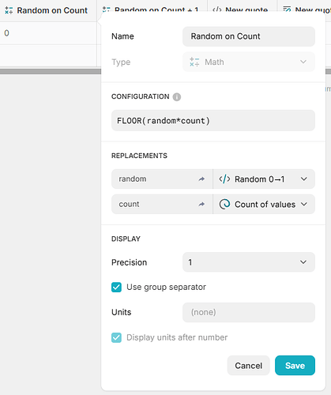Image resolution: width=331 pixels, height=395 pixels.
Task: Edit the Name field Random on Count
Action: (249, 36)
